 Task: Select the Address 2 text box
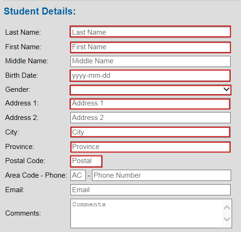point(150,118)
